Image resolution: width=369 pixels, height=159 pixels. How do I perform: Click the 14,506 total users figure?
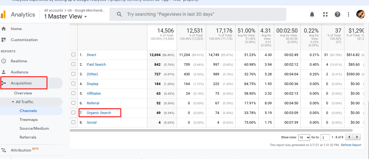(166, 31)
